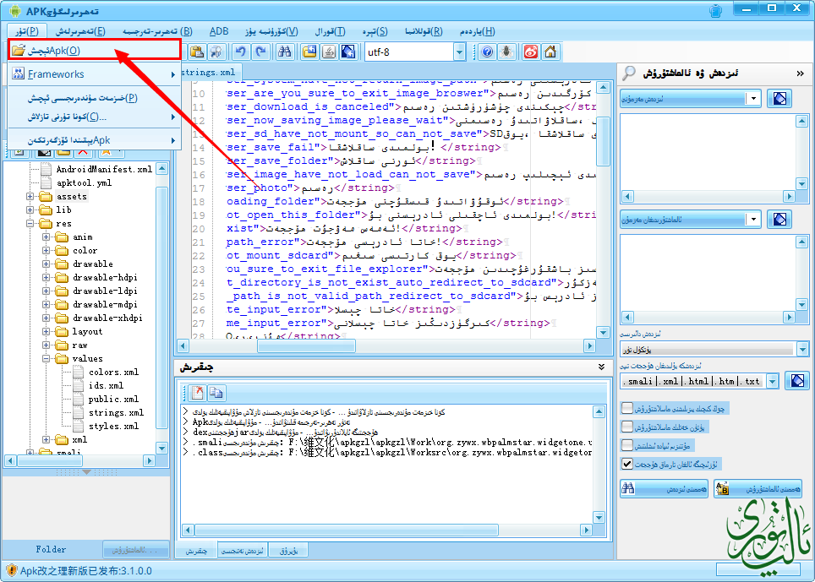Collapse the output panel with chevron
815x582 pixels.
click(x=601, y=367)
